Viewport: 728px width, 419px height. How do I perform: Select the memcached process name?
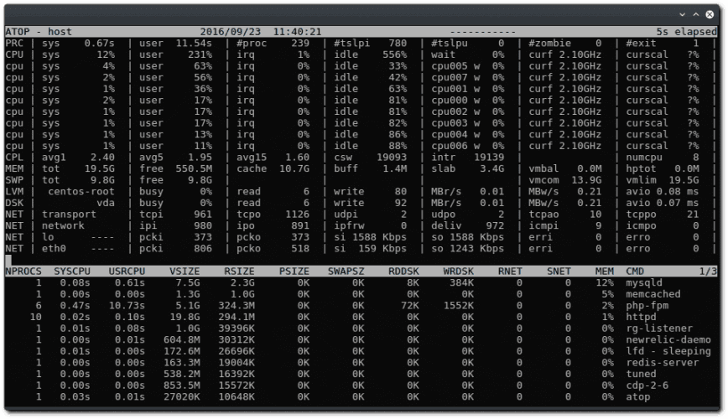click(653, 293)
